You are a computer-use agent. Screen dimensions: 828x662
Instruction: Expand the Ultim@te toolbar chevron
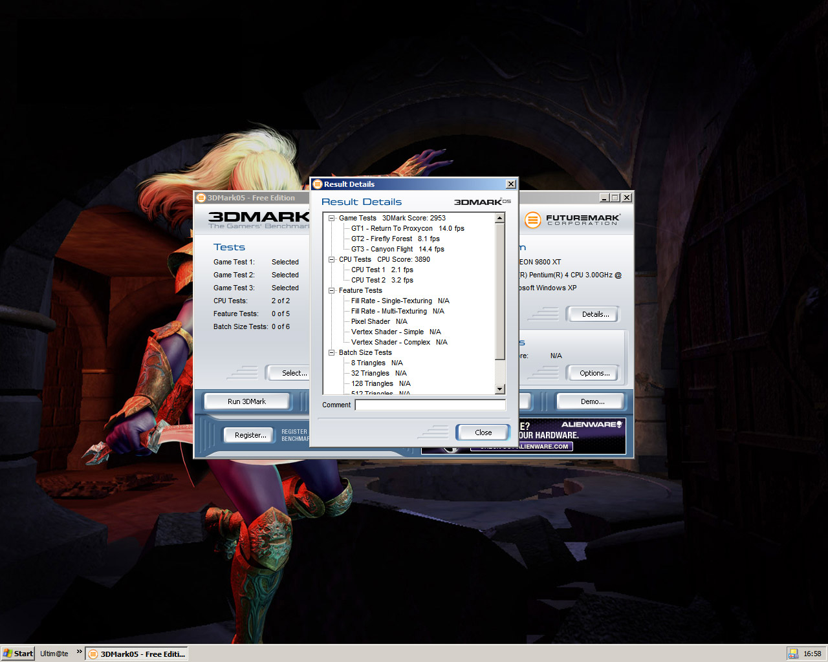[x=80, y=652]
